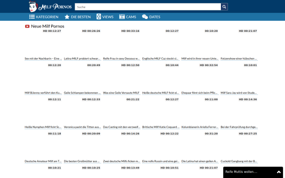The height and width of the screenshot is (178, 285).
Task: Click the duration label "HD 00:12:50"
Action: tap(130, 65)
